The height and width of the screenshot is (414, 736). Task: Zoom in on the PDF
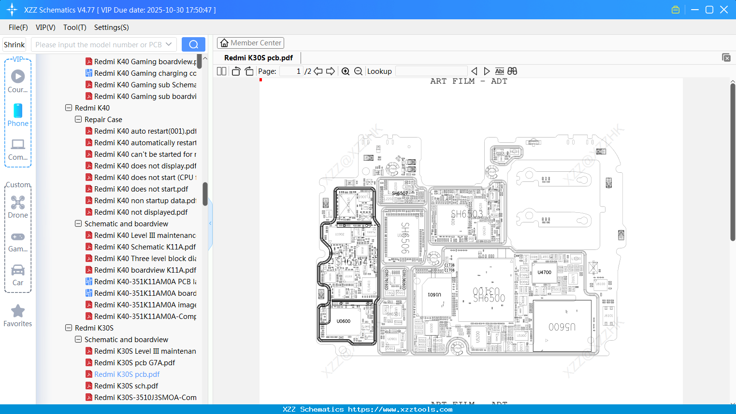(x=346, y=71)
